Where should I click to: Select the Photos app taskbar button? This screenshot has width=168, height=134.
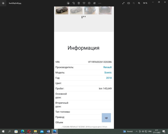55,131
